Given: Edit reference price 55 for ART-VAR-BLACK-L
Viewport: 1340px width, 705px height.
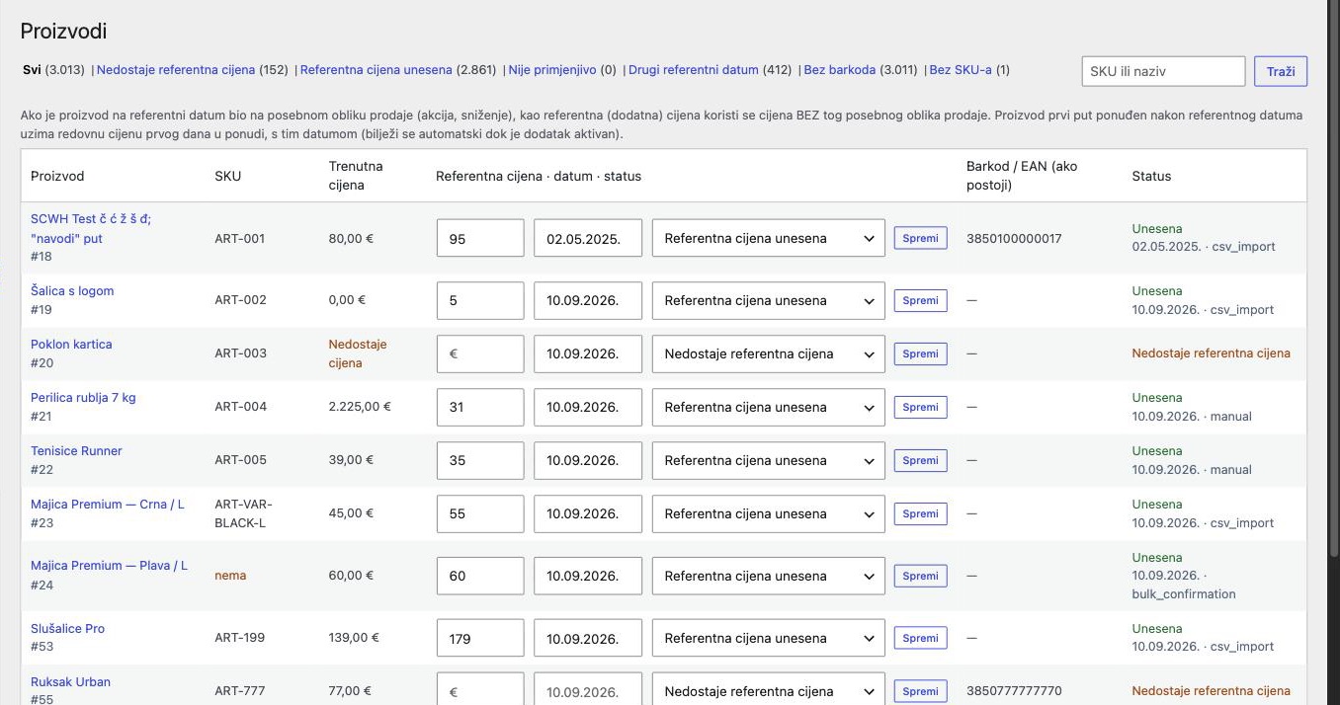Looking at the screenshot, I should 480,513.
